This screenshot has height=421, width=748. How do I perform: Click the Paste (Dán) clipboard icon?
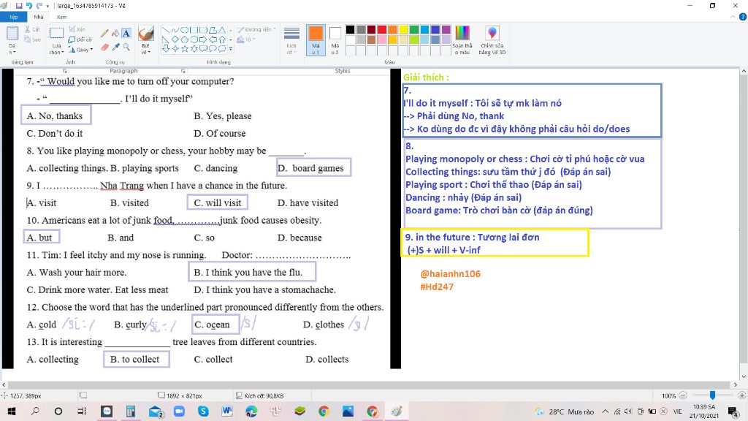point(12,34)
